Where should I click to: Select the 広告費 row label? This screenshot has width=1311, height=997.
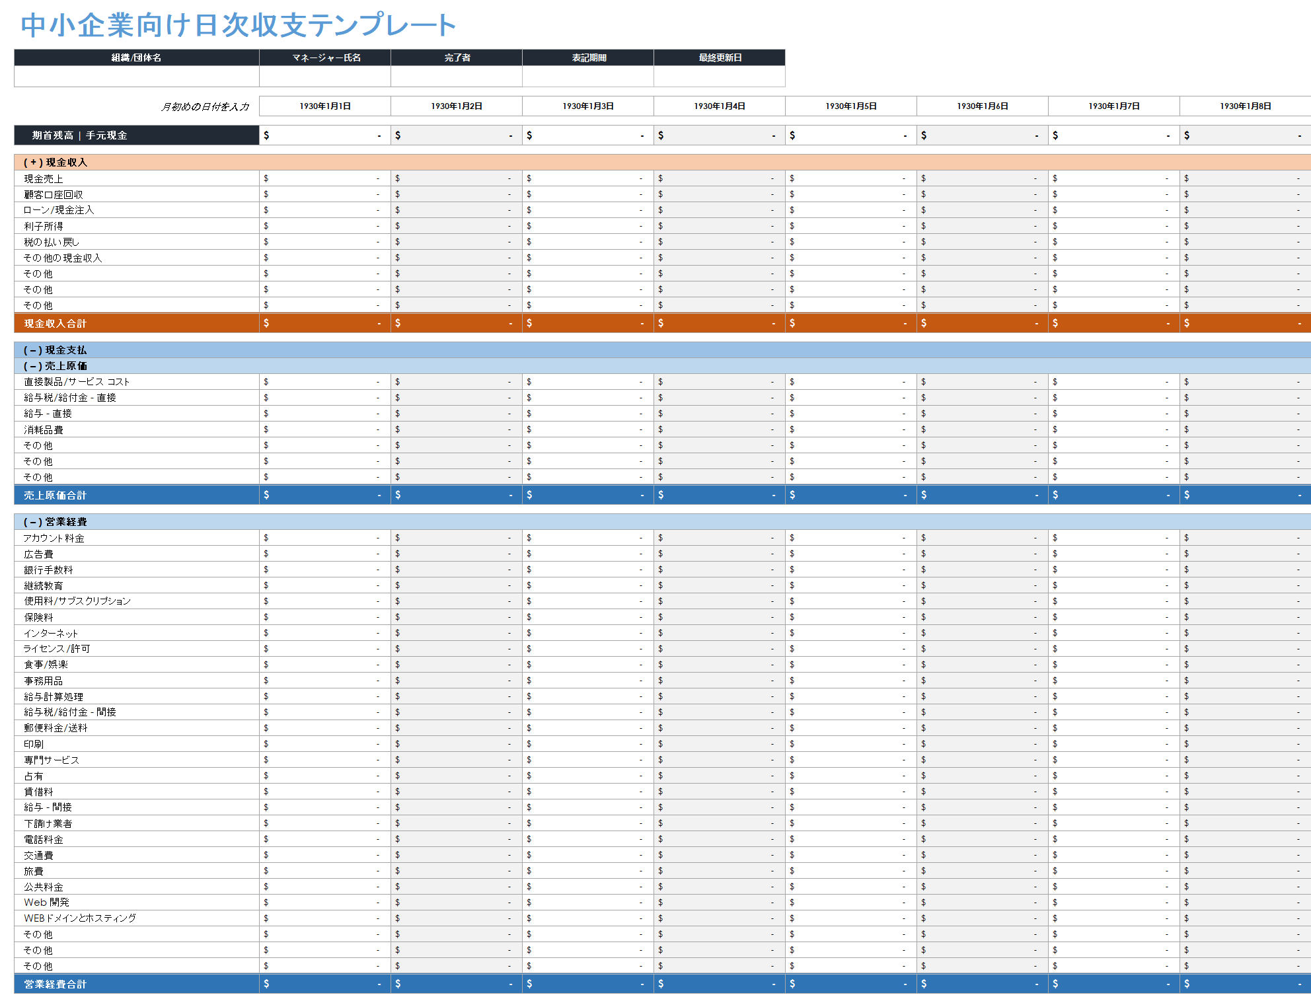click(x=137, y=554)
